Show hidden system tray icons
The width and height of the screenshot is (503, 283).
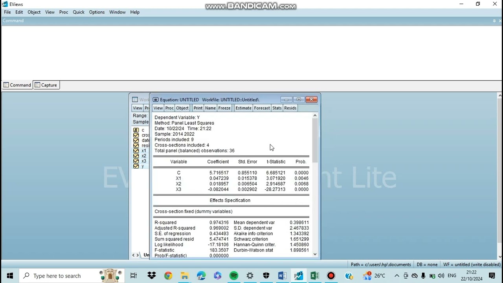click(x=397, y=276)
